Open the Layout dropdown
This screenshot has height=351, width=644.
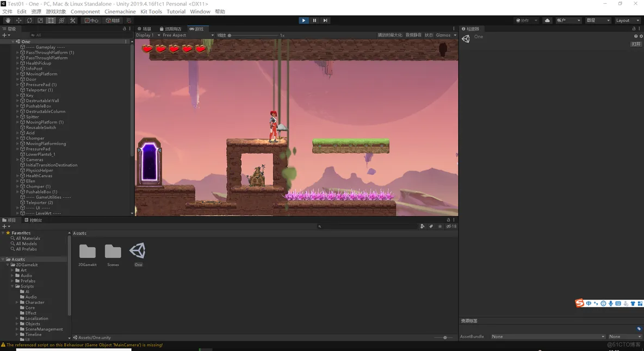coord(627,21)
